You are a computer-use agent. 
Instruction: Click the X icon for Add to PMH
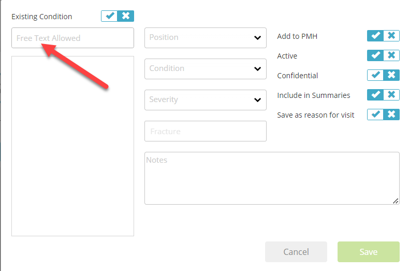[391, 36]
